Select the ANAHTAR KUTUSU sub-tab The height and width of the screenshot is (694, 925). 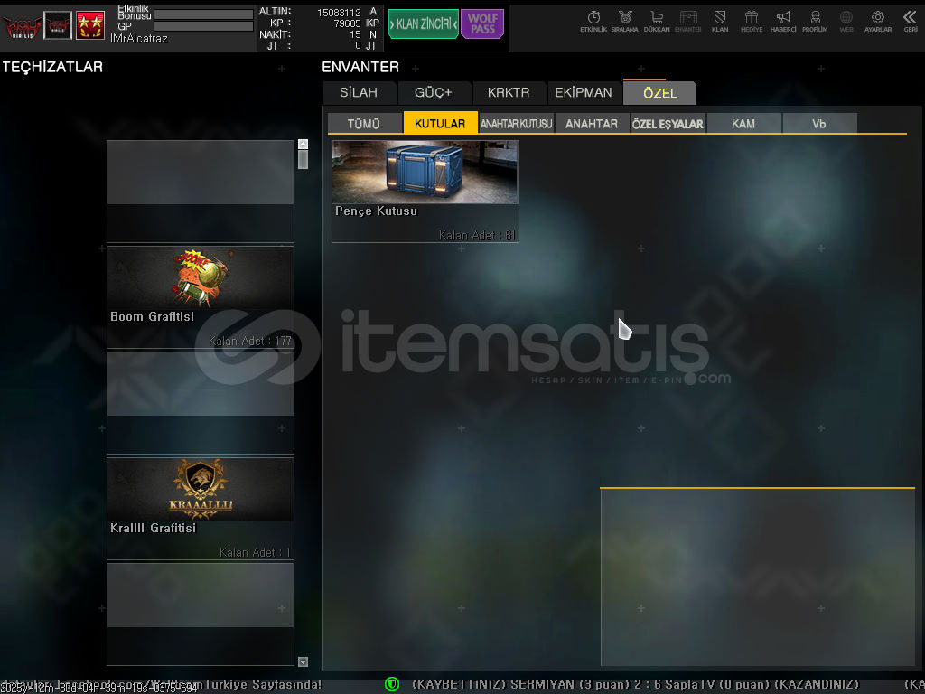pyautogui.click(x=516, y=124)
